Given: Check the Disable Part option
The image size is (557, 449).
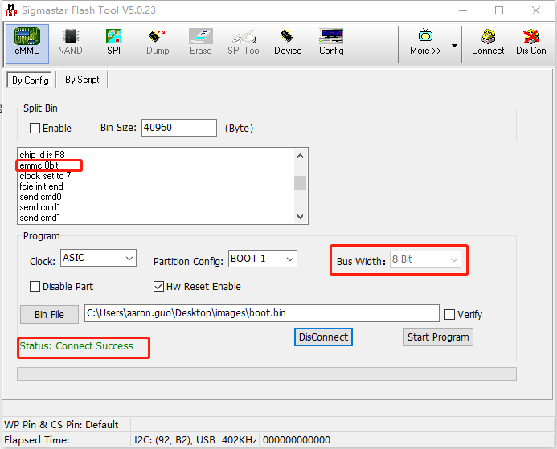Looking at the screenshot, I should point(35,287).
